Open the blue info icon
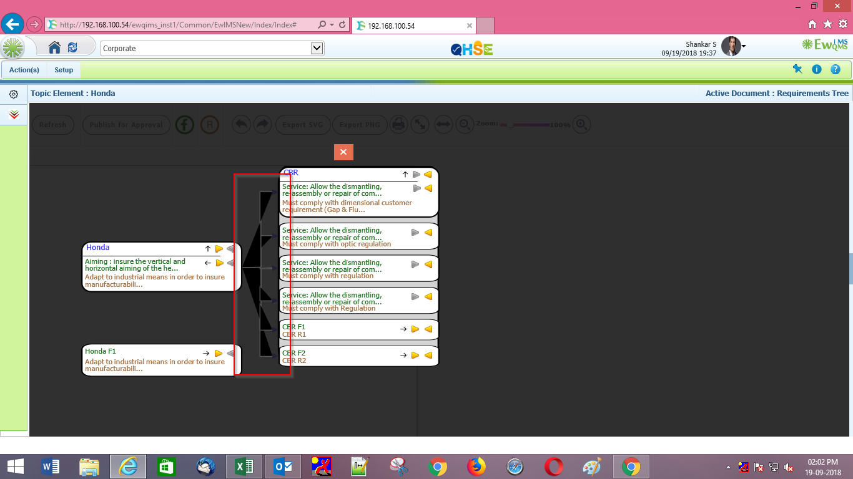This screenshot has height=479, width=853. pos(817,69)
